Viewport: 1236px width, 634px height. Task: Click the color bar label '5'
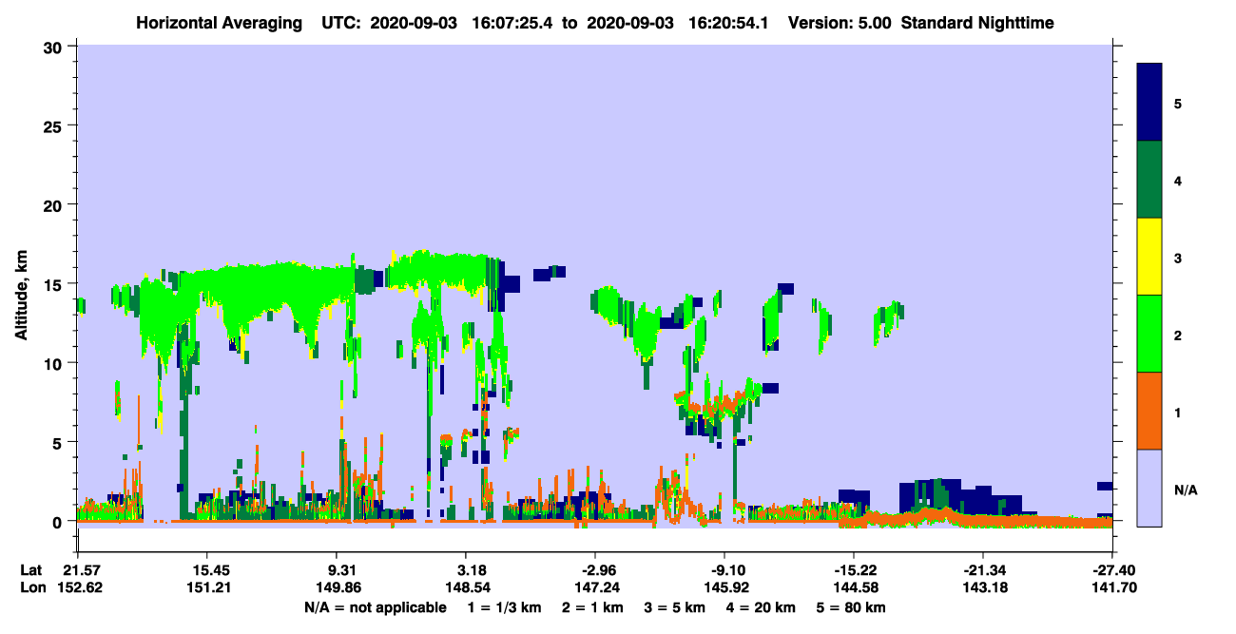tap(1178, 103)
